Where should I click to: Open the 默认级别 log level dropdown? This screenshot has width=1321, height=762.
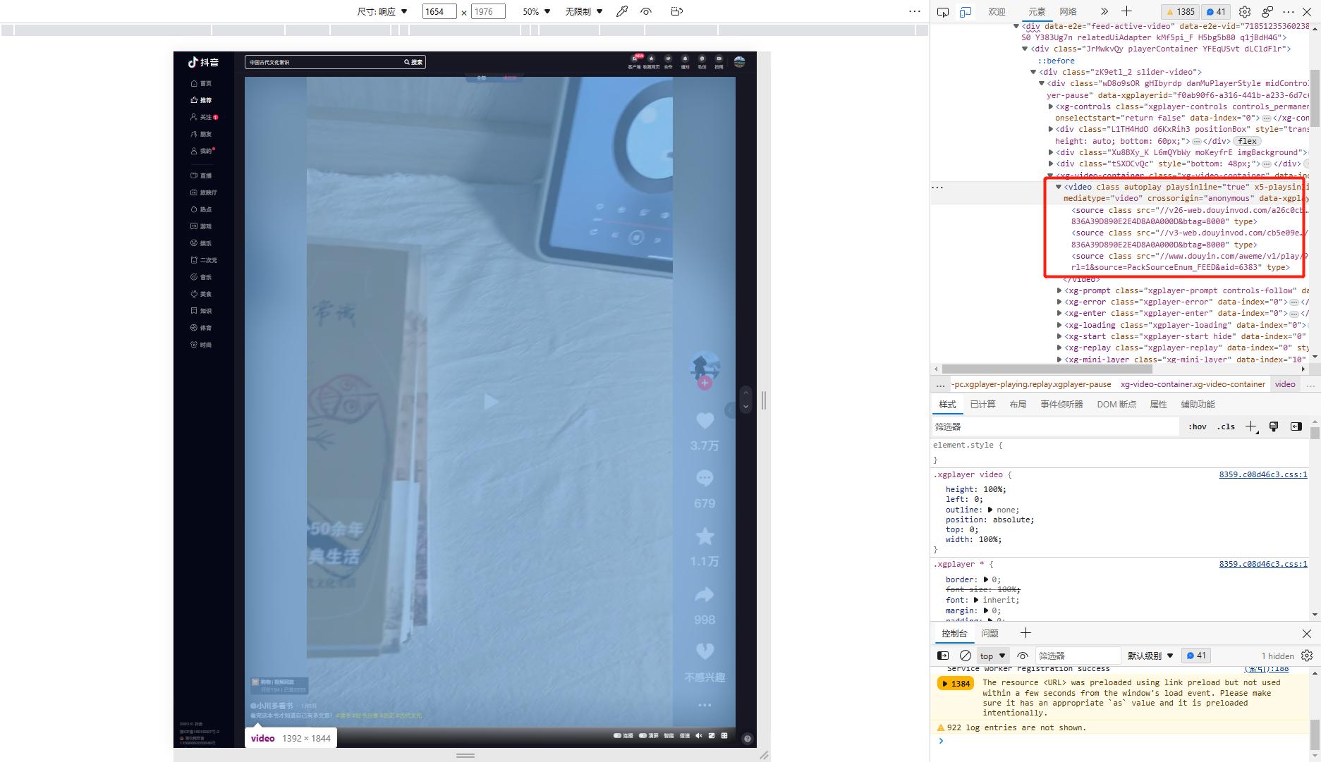click(1150, 656)
